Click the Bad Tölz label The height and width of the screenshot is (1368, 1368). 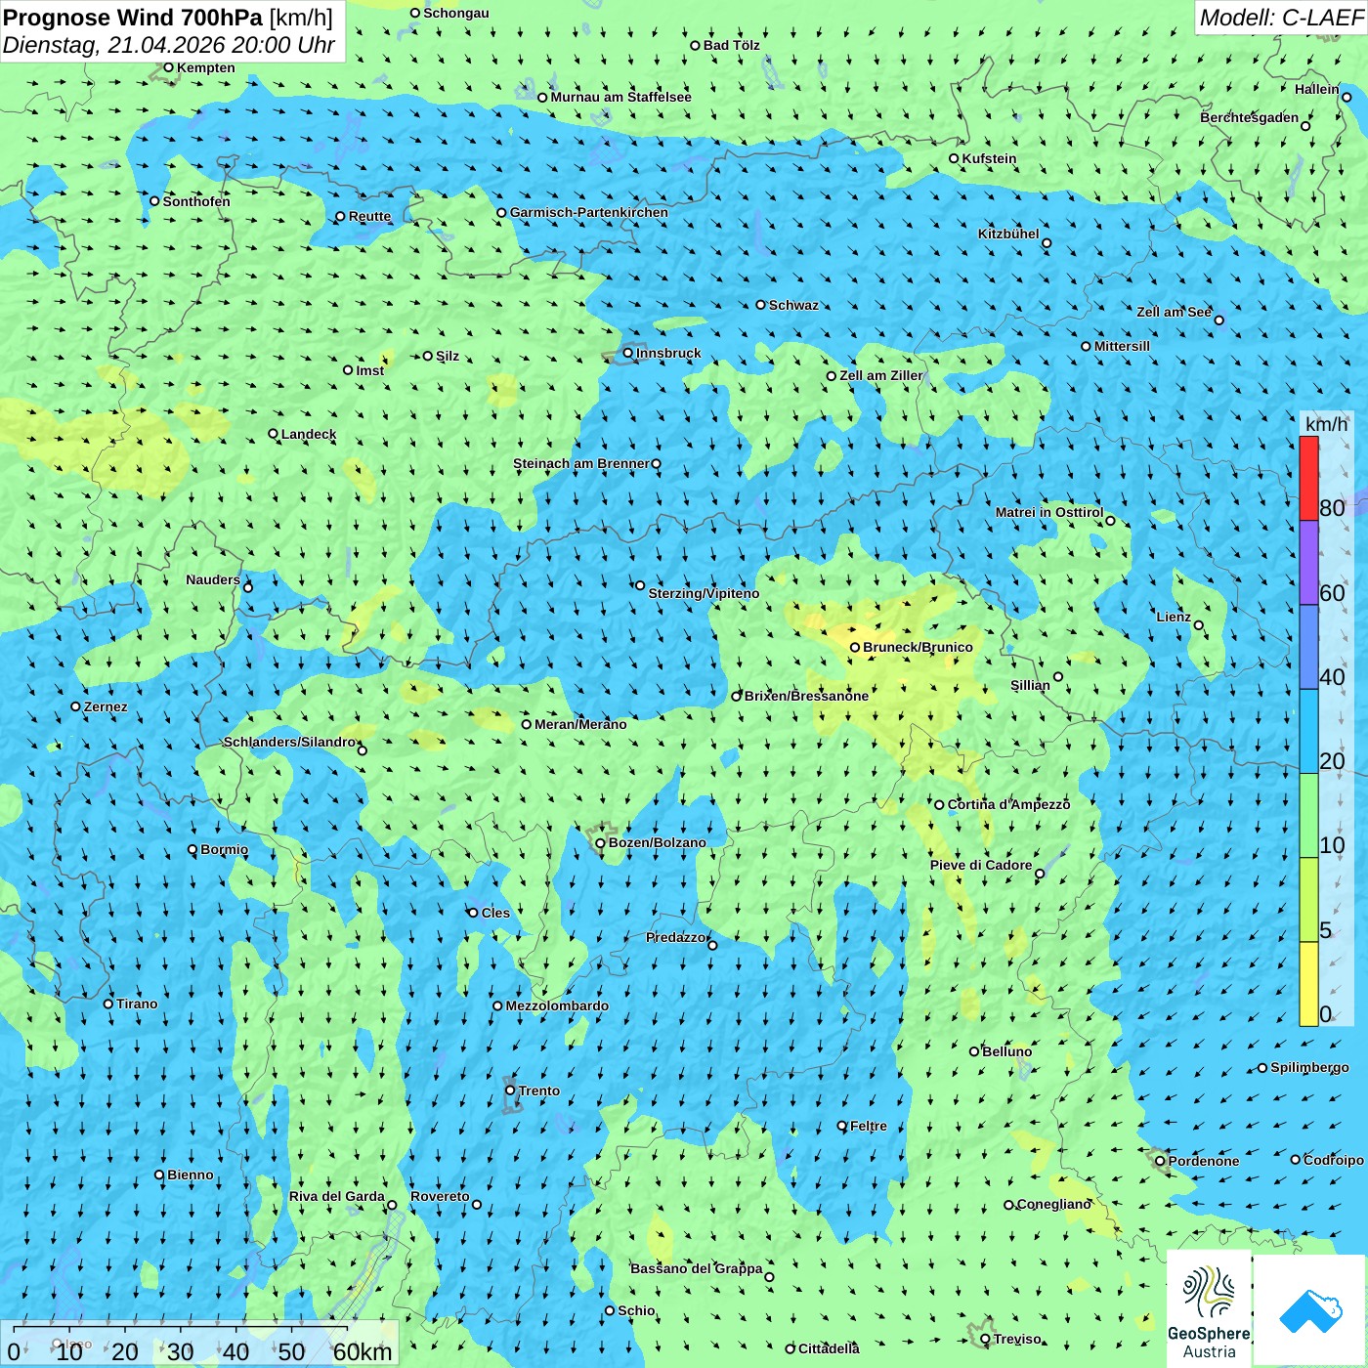pos(731,45)
